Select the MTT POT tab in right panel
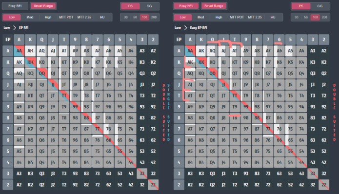This screenshot has height=194, width=339. click(x=237, y=17)
